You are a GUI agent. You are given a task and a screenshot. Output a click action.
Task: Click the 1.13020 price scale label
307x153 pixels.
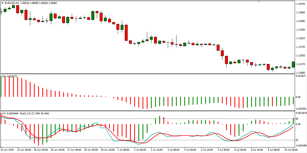pyautogui.click(x=301, y=38)
